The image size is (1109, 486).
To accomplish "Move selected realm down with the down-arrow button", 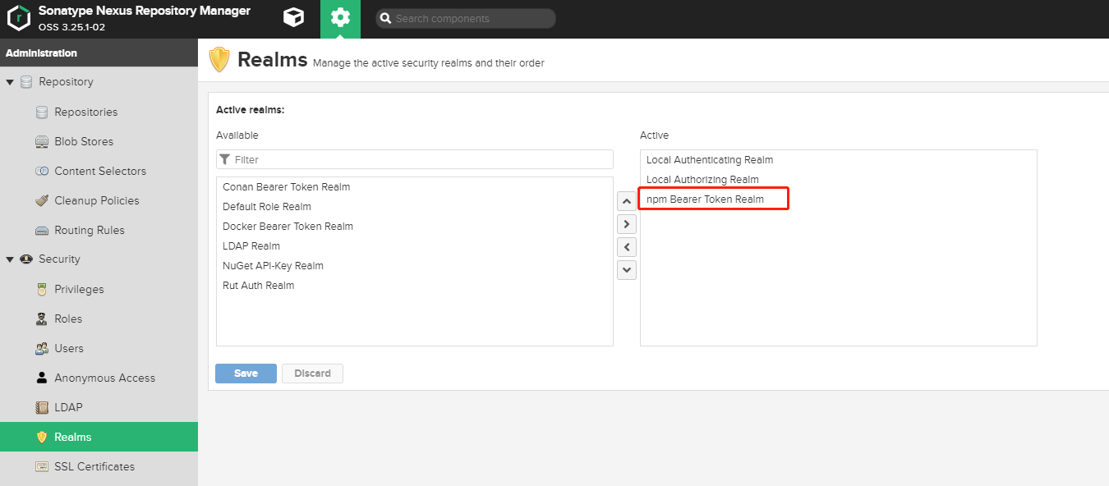I will coord(627,269).
